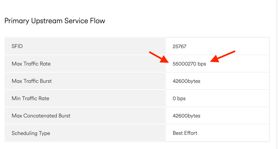Select the Scheduling Type label
The width and height of the screenshot is (278, 149).
[31, 133]
